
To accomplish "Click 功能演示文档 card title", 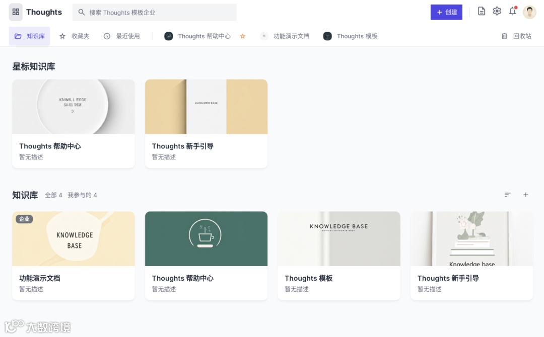I will point(40,278).
